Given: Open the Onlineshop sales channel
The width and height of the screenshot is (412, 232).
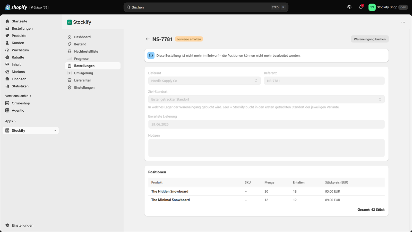Looking at the screenshot, I should click(31, 103).
